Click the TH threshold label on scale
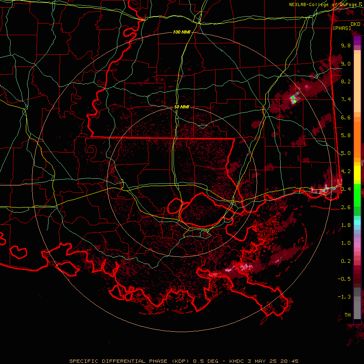The width and height of the screenshot is (364, 364). click(x=347, y=315)
